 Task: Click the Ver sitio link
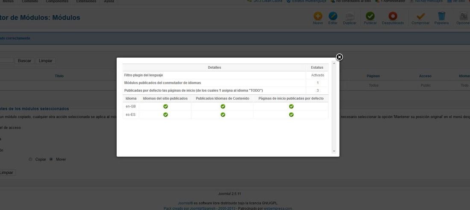pyautogui.click(x=458, y=1)
